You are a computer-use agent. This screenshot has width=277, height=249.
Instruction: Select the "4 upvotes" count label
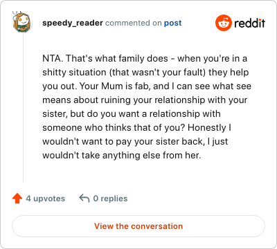pos(46,199)
